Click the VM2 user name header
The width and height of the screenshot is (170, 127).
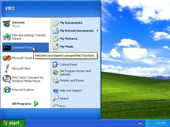[10, 8]
